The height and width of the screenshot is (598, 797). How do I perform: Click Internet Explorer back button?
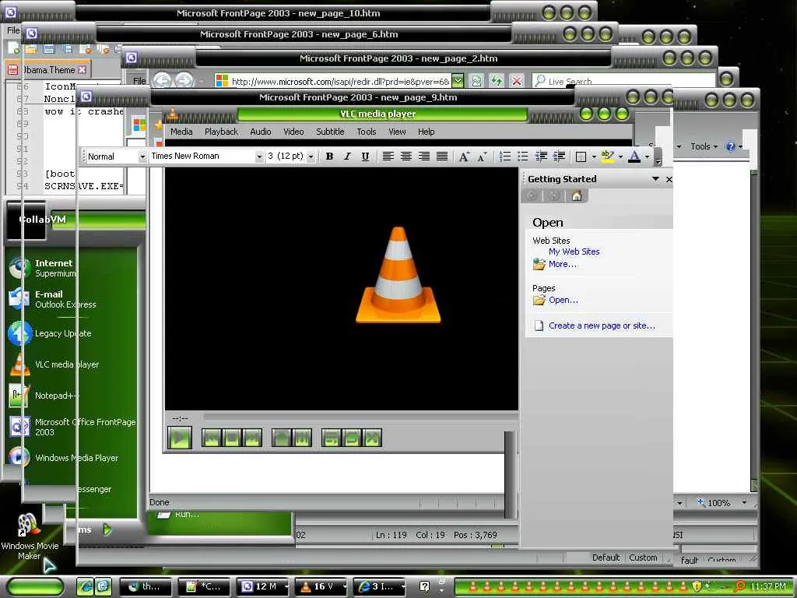pos(162,80)
